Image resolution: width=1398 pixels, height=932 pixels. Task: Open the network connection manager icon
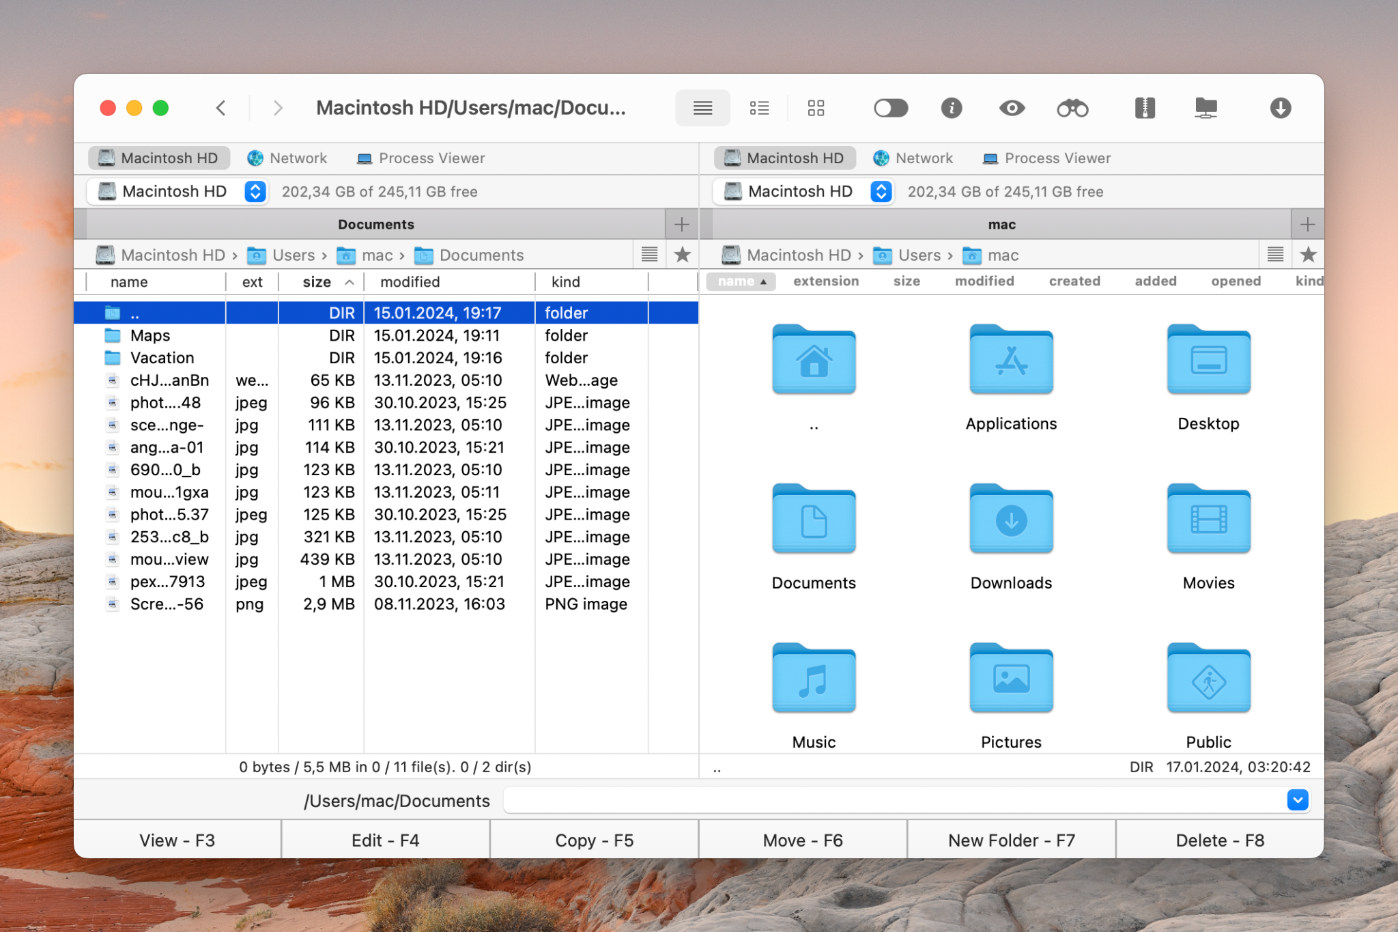click(1206, 108)
